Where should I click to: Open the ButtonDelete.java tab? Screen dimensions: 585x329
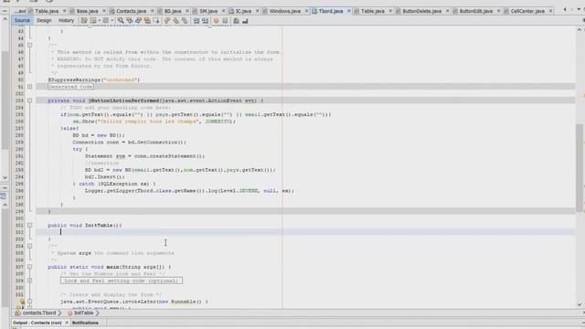click(x=421, y=11)
